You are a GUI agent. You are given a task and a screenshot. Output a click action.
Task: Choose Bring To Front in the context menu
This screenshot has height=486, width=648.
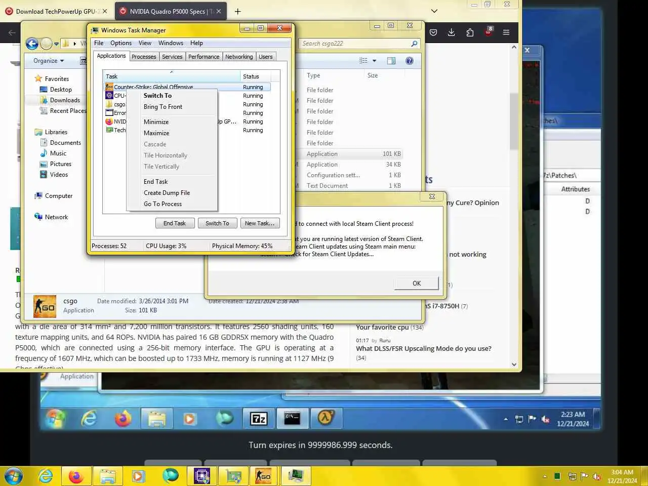point(172,107)
